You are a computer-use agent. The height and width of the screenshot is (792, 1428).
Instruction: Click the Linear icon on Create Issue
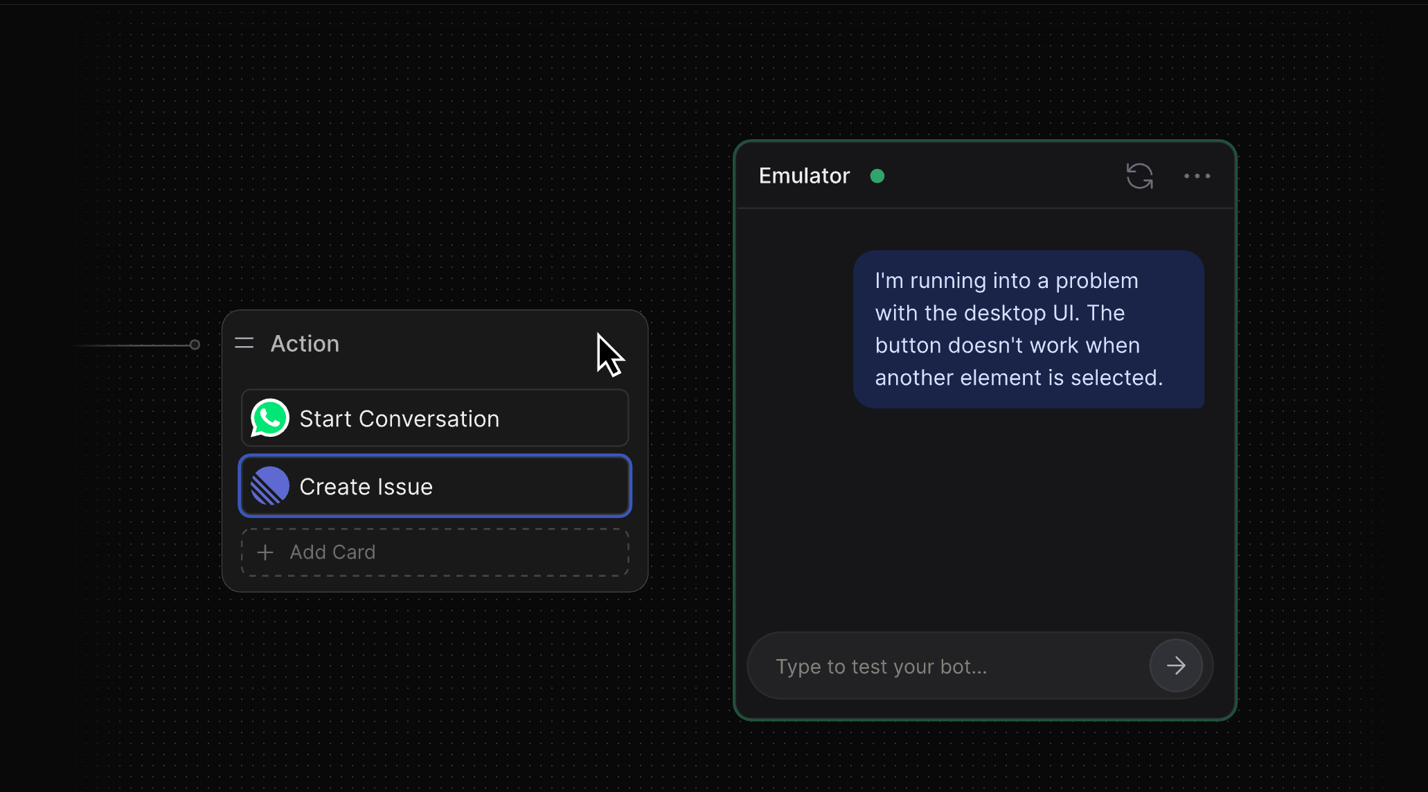(269, 486)
